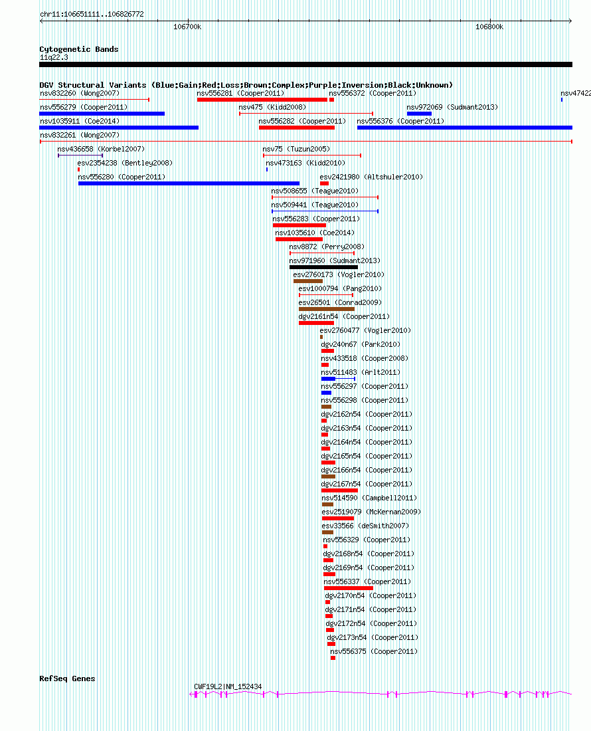The width and height of the screenshot is (591, 731).
Task: Click nsv508655 (Teague2010) label
Action: coord(315,191)
